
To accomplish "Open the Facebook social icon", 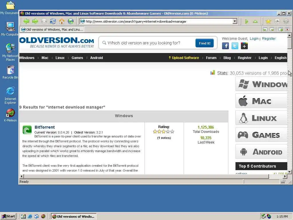I will coord(225,46).
